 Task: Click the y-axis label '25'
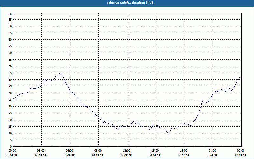point(10,113)
